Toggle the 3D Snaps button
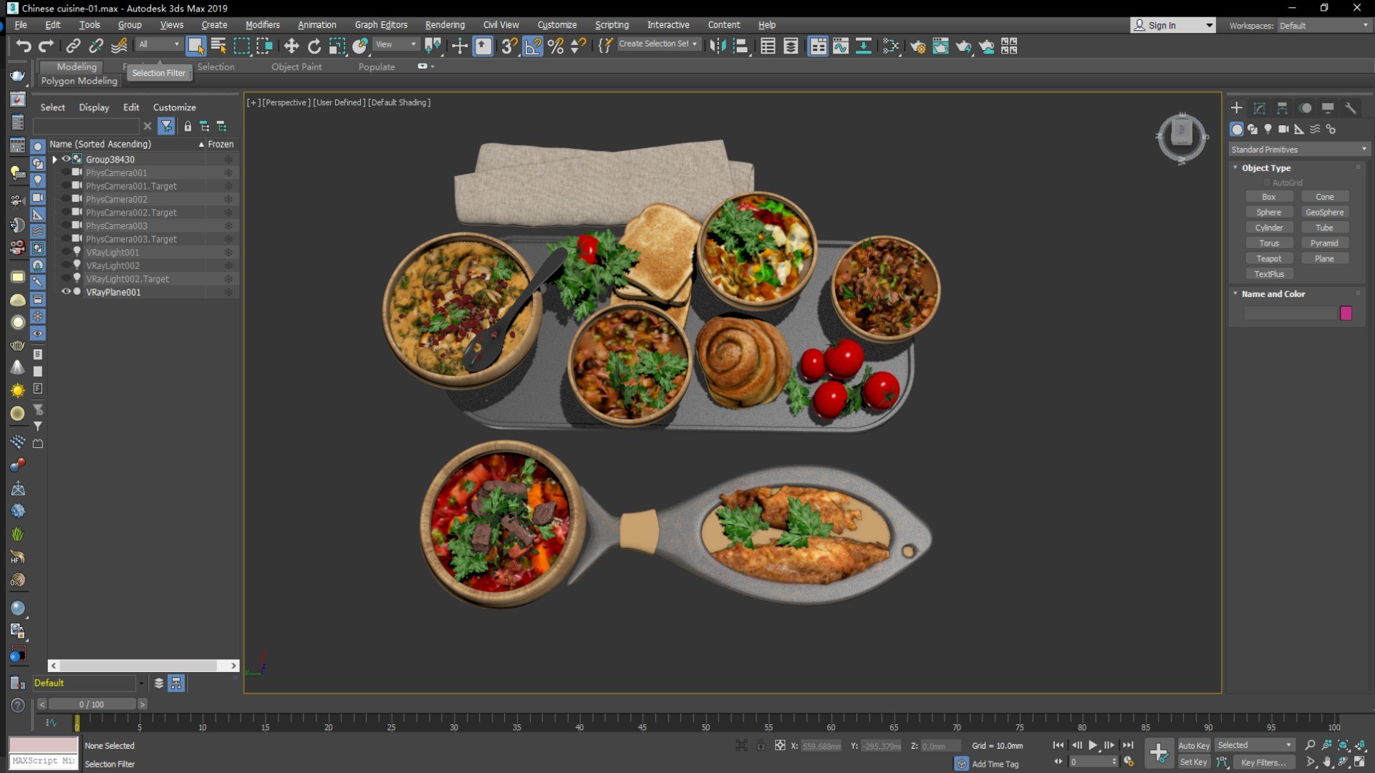 (509, 46)
